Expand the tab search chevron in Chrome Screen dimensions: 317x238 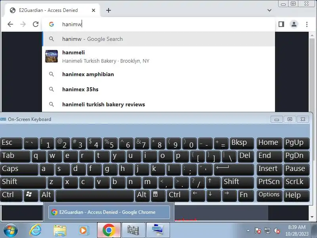269,10
